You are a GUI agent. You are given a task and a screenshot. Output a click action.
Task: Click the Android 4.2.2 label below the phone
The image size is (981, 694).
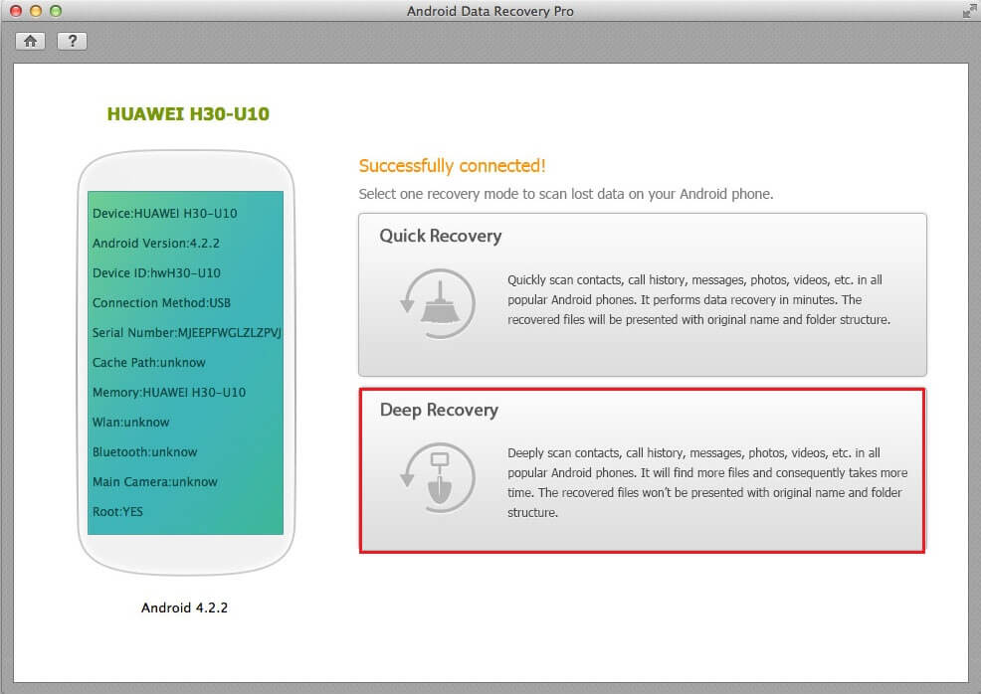coord(184,607)
